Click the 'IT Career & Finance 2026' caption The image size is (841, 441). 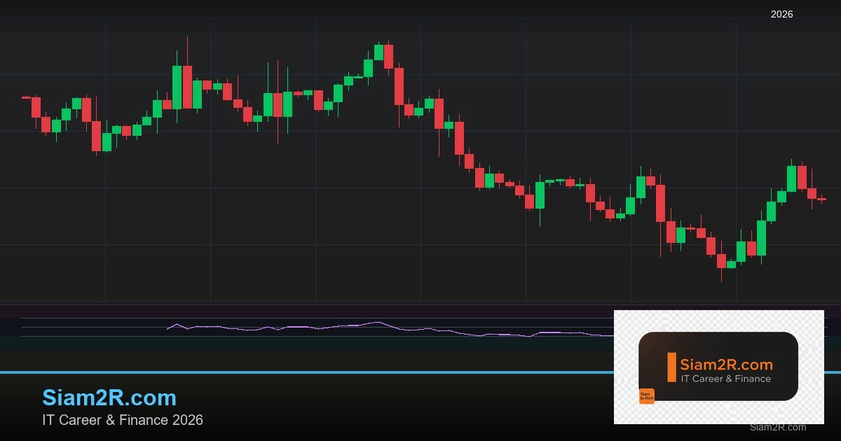coord(123,420)
